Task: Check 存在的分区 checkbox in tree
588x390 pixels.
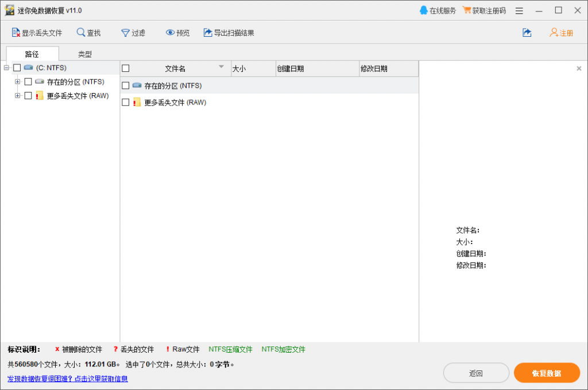Action: click(28, 82)
